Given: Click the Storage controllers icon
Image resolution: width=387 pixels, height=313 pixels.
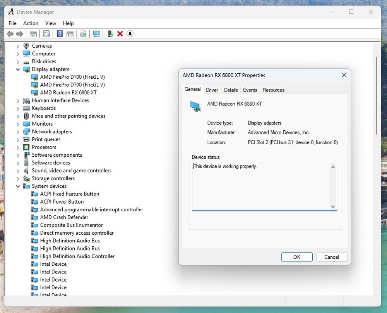Looking at the screenshot, I should click(26, 178).
